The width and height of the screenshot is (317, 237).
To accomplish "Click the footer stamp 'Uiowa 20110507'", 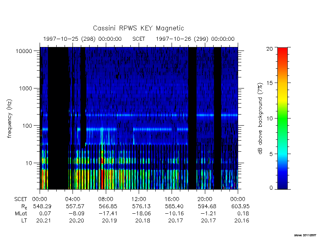I will [305, 235].
